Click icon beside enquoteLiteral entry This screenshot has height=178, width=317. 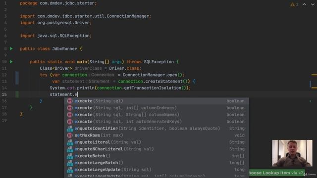[70, 142]
